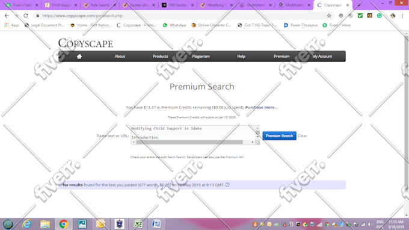Click the text box scroll-down arrow
409x230 pixels.
(x=257, y=137)
